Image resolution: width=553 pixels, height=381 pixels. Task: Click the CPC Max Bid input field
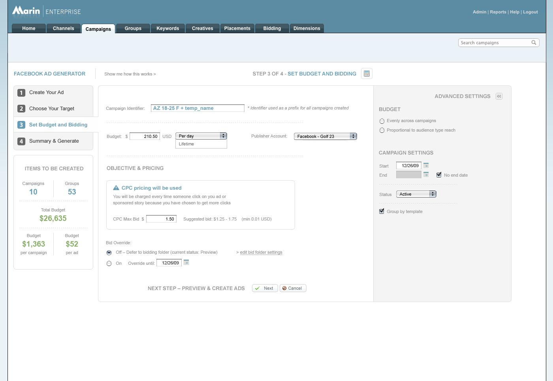click(x=161, y=219)
